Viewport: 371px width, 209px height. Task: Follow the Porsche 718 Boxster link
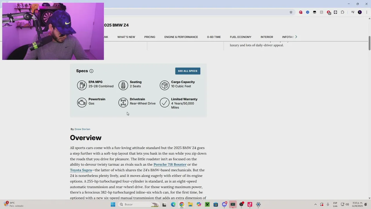(170, 165)
